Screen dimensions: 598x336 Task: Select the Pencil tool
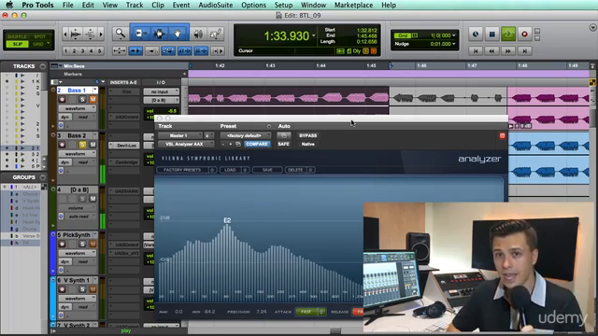216,34
